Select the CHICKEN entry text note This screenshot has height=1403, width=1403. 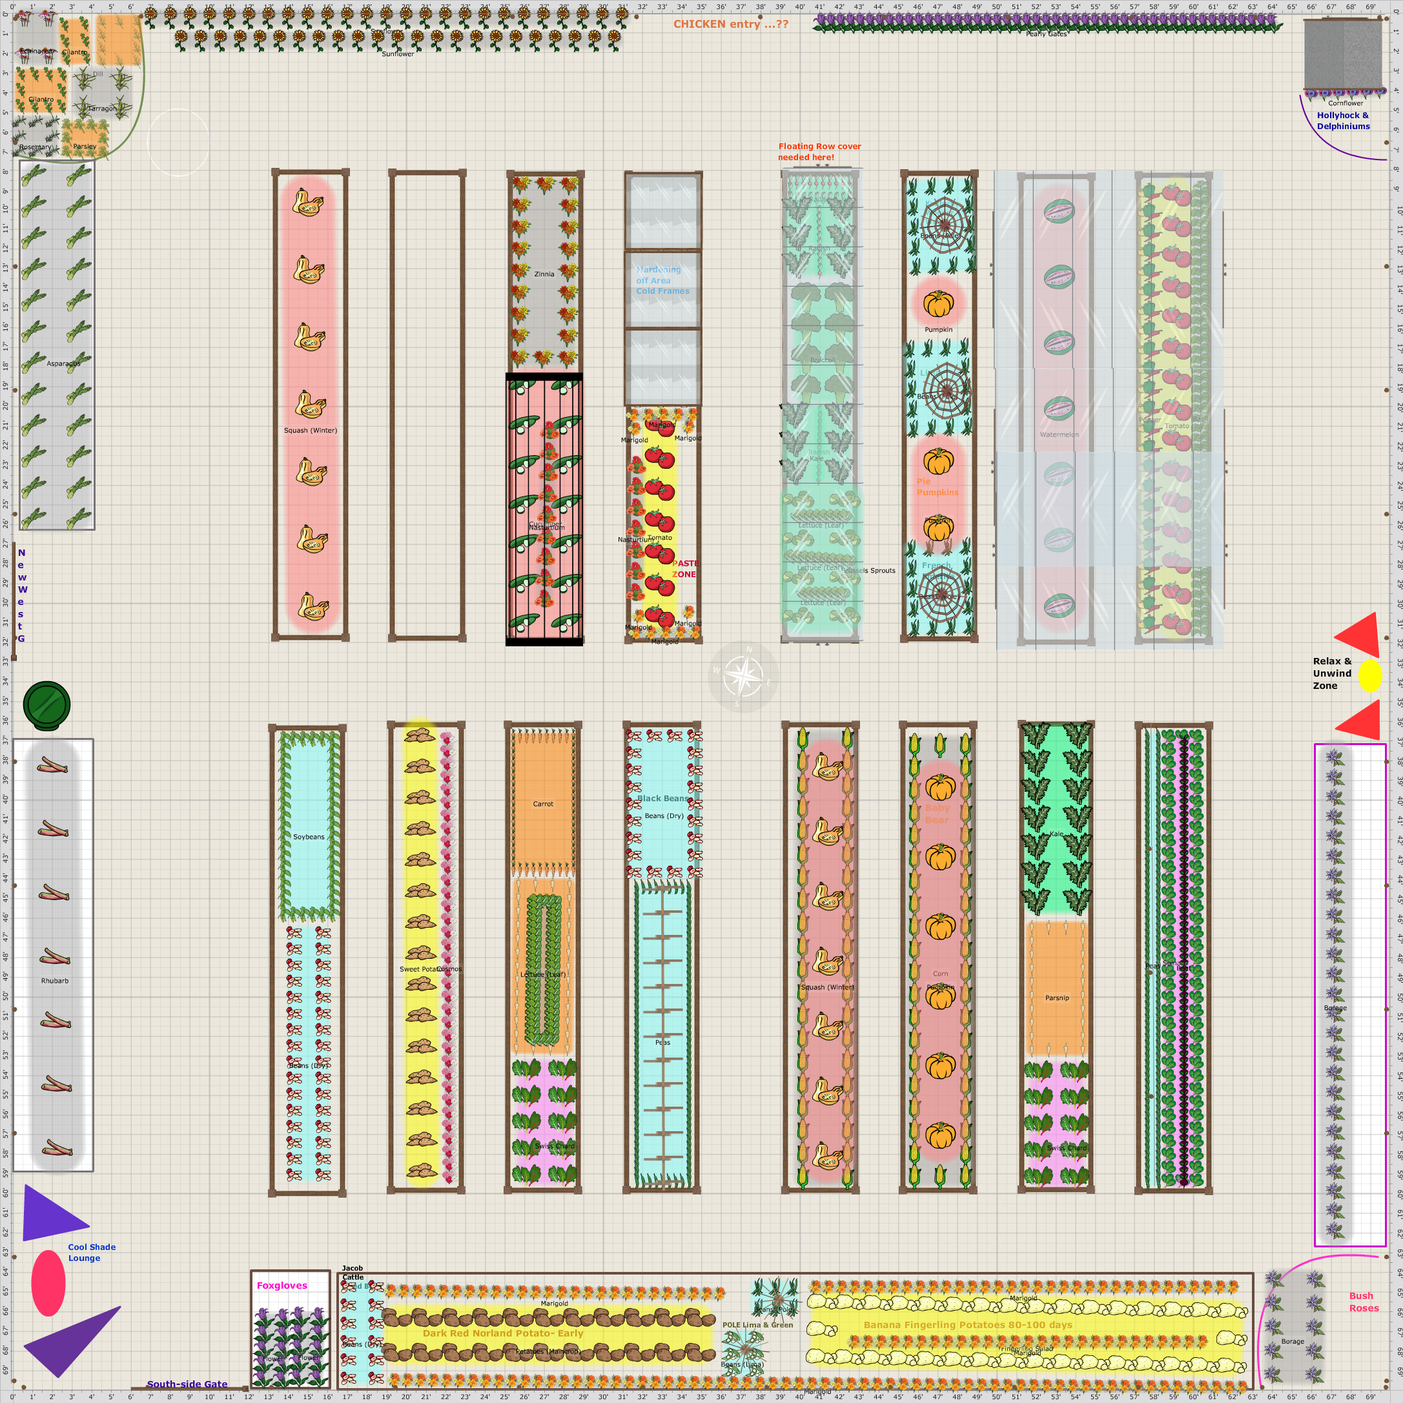pyautogui.click(x=730, y=24)
